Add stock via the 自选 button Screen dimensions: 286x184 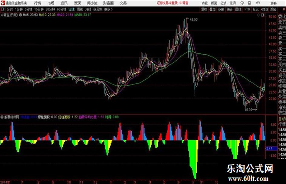pyautogui.click(x=264, y=9)
